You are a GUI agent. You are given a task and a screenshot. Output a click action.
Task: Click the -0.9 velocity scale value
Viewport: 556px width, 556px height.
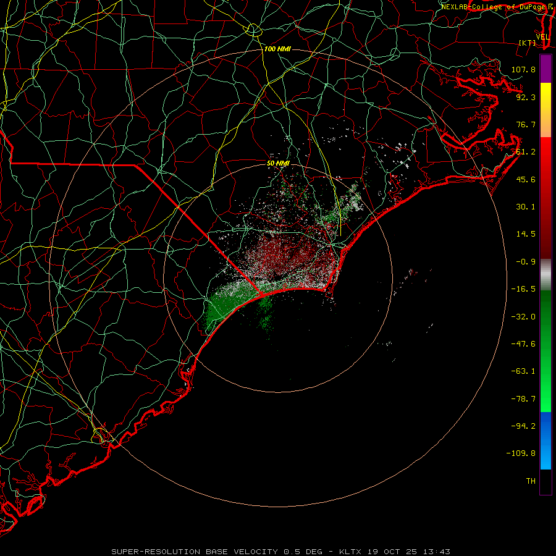point(526,262)
